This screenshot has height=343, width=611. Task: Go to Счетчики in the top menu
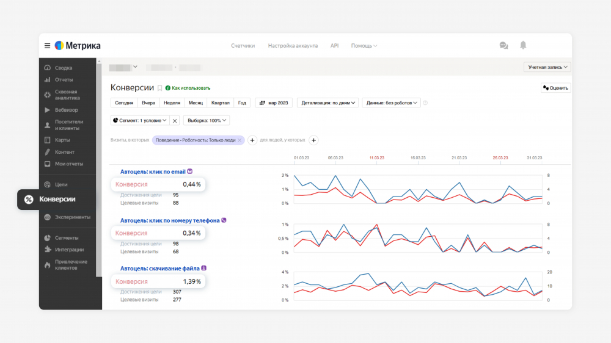(243, 46)
